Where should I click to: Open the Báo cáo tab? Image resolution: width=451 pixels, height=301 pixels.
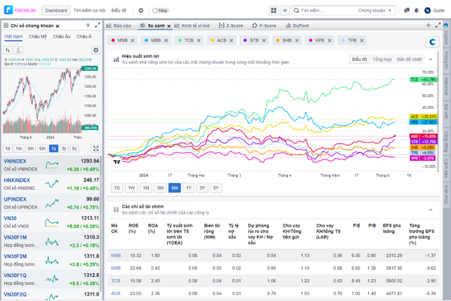click(119, 26)
